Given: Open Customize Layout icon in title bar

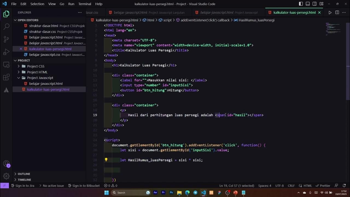Looking at the screenshot, I should pos(322,4).
